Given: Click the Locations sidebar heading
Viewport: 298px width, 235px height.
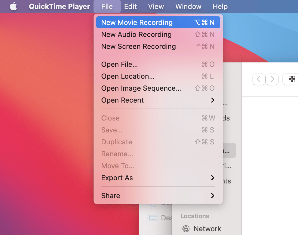Looking at the screenshot, I should coord(195,216).
